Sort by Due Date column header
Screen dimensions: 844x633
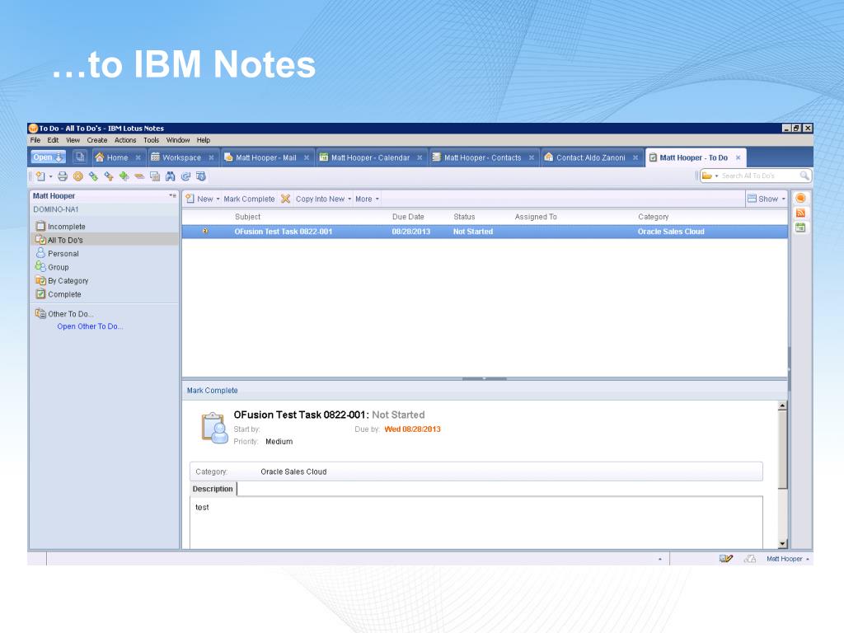[408, 217]
